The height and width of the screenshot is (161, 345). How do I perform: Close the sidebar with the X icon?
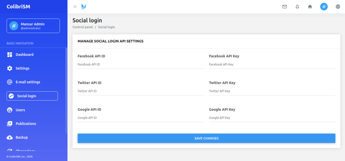75,7
